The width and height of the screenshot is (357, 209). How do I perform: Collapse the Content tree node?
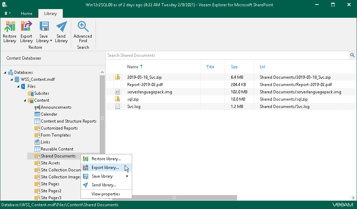[25, 101]
